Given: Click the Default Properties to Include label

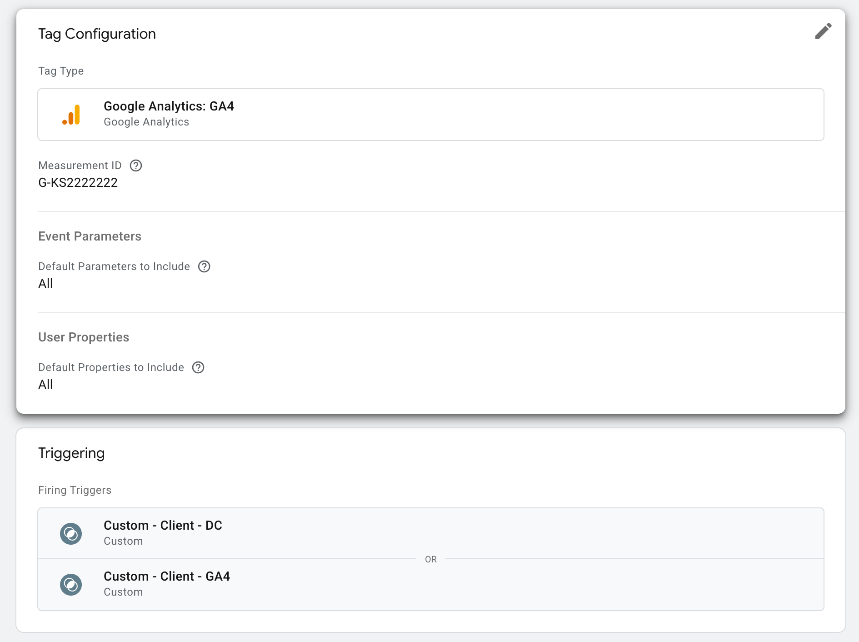Looking at the screenshot, I should [x=111, y=367].
